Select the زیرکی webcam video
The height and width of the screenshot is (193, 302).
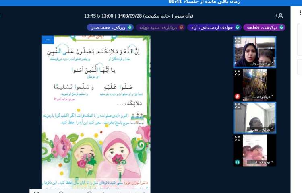(255, 118)
